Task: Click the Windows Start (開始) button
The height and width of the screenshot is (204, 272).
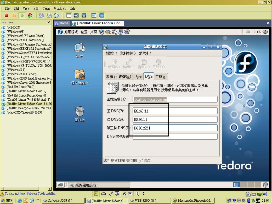Action: point(6,200)
